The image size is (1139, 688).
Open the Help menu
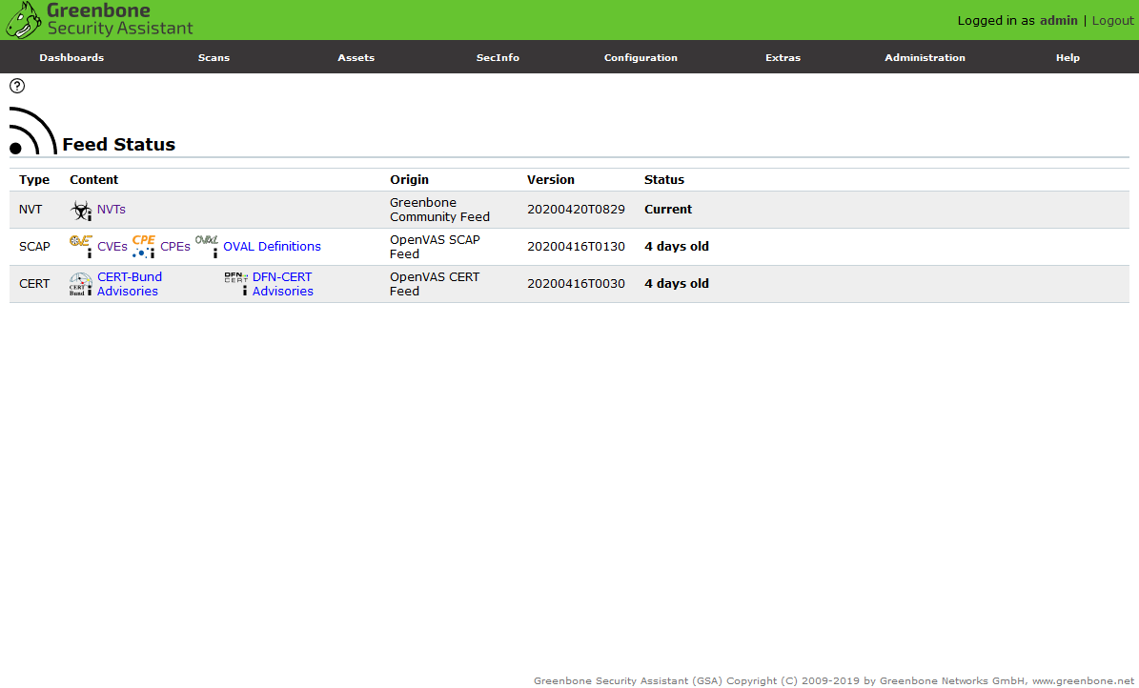pyautogui.click(x=1068, y=57)
